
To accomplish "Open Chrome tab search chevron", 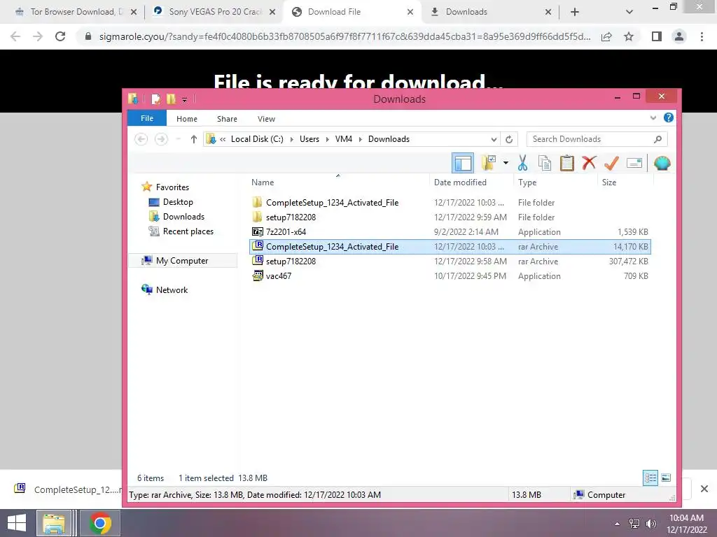I will point(629,12).
